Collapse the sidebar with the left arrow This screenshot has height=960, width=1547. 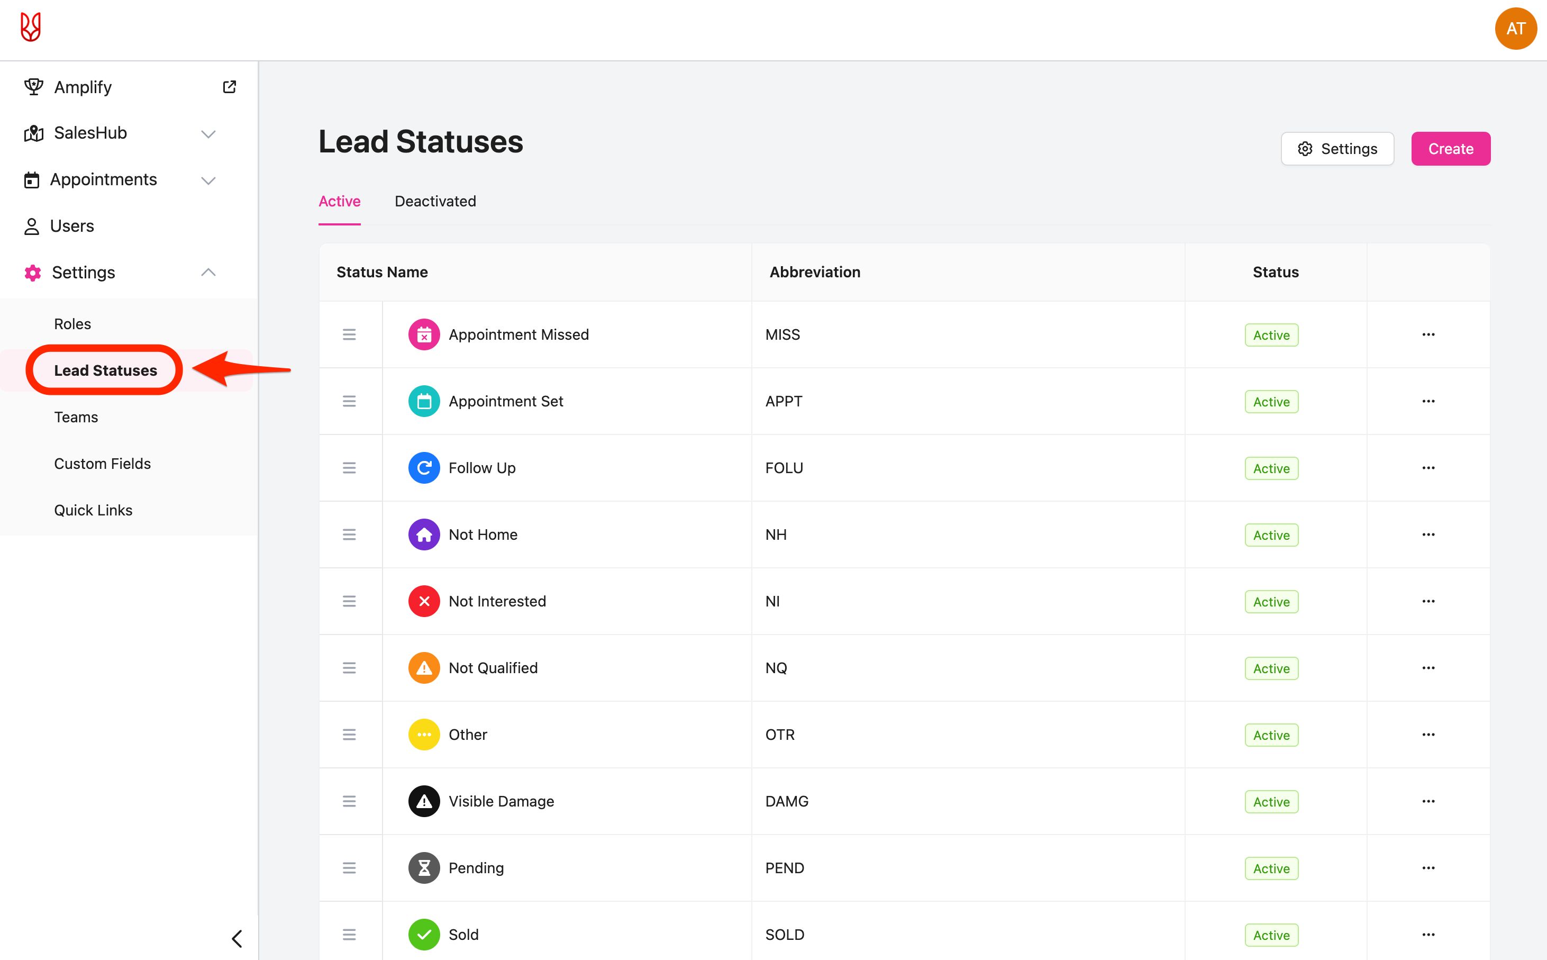click(x=236, y=938)
